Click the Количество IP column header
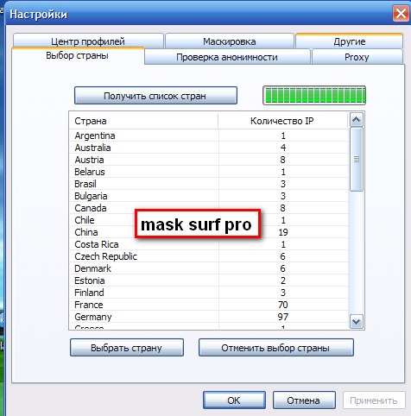Image resolution: width=411 pixels, height=416 pixels. 283,121
